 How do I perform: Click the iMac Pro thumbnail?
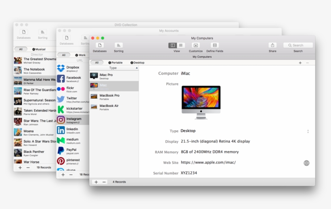click(94, 76)
